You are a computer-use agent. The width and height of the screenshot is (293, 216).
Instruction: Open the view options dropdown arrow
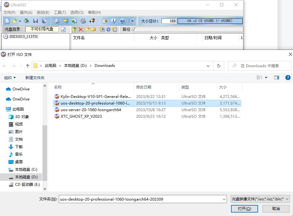pos(266,78)
